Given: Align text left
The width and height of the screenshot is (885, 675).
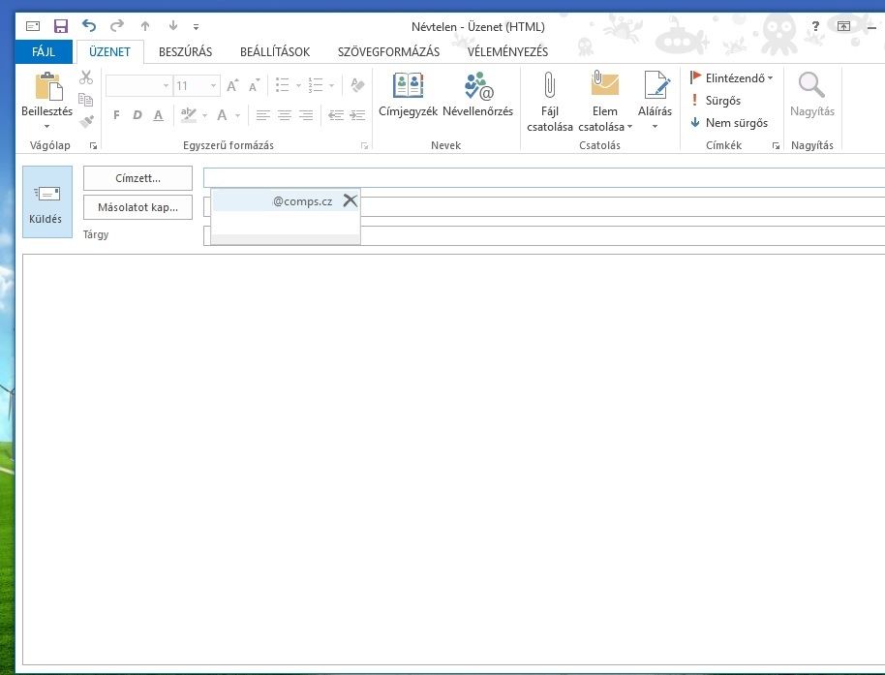Looking at the screenshot, I should 262,115.
